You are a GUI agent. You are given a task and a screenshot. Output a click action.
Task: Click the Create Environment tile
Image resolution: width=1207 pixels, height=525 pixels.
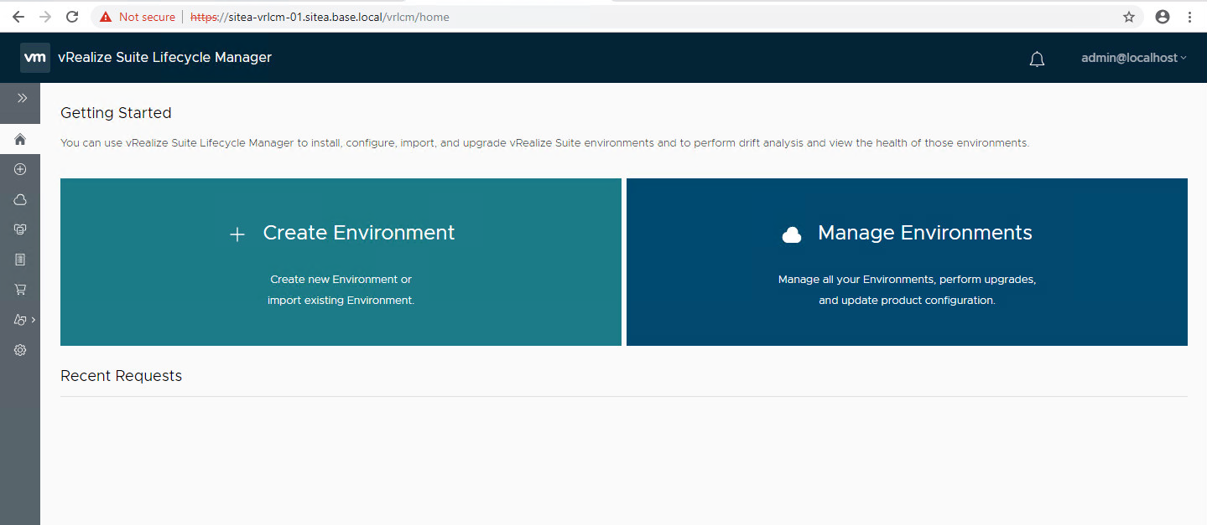click(x=341, y=262)
